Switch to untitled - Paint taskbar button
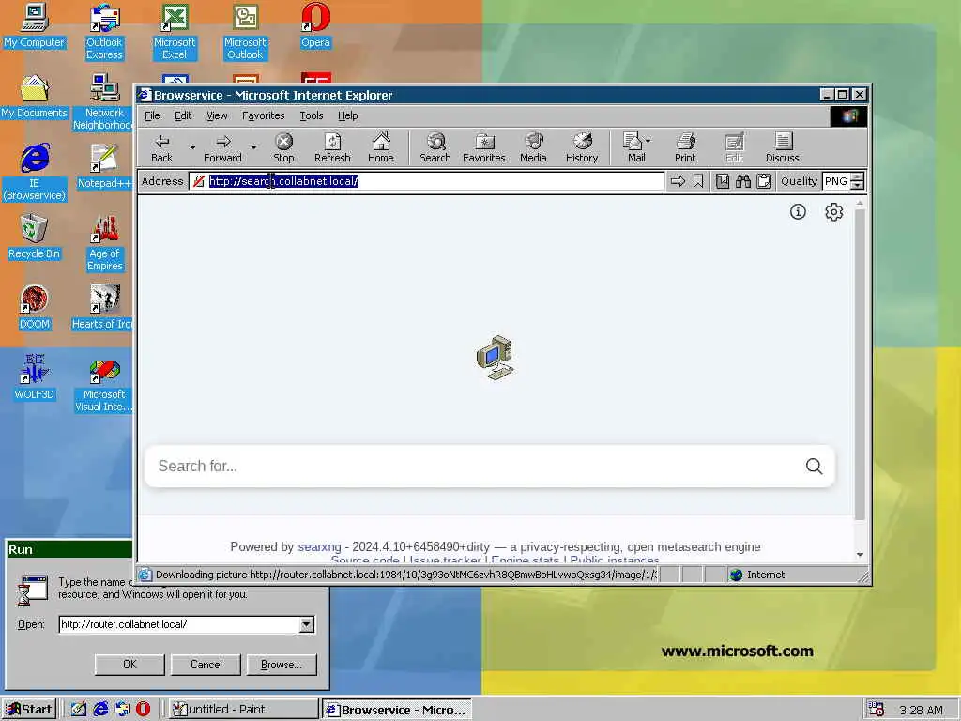The image size is (961, 721). point(243,710)
